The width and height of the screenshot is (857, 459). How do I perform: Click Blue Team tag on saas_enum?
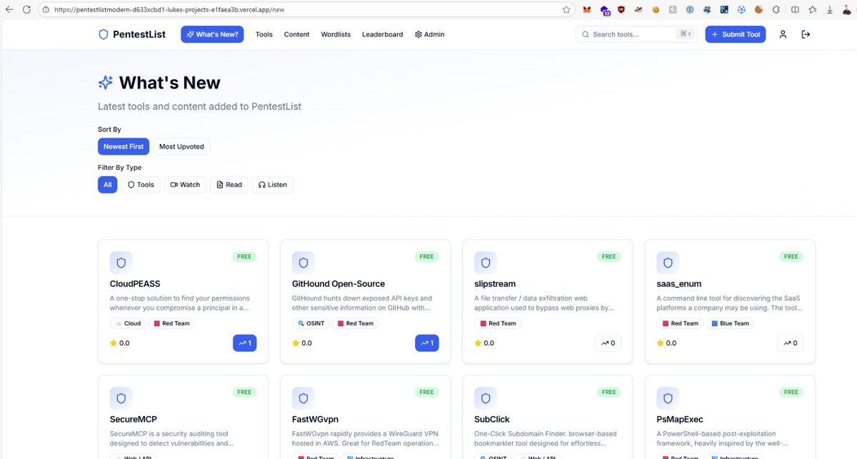(730, 323)
